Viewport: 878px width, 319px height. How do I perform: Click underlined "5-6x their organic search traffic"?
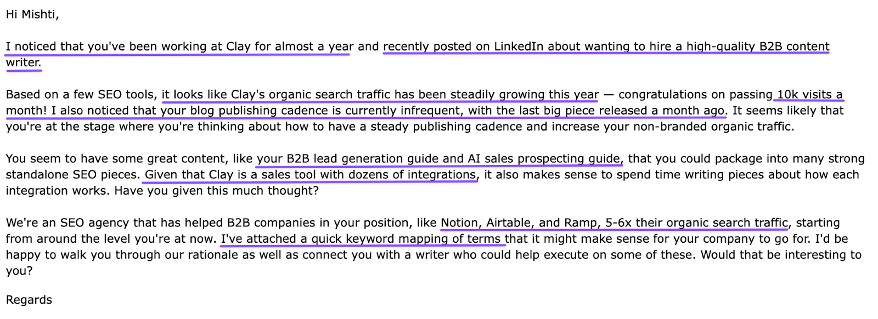click(x=696, y=223)
